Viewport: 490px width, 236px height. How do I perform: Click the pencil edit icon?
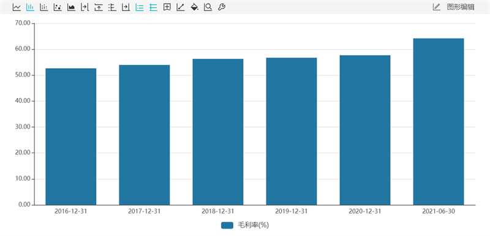click(x=437, y=7)
